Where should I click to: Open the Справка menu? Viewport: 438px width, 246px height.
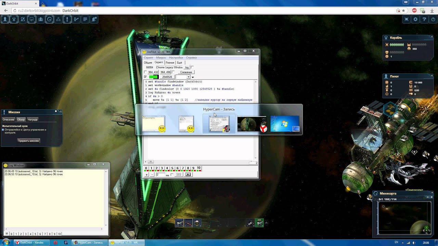(191, 57)
